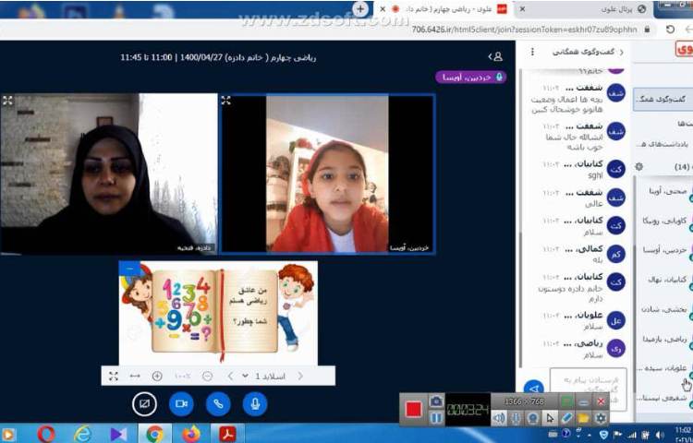Click the screen share button
693x443 pixels.
[x=144, y=403]
